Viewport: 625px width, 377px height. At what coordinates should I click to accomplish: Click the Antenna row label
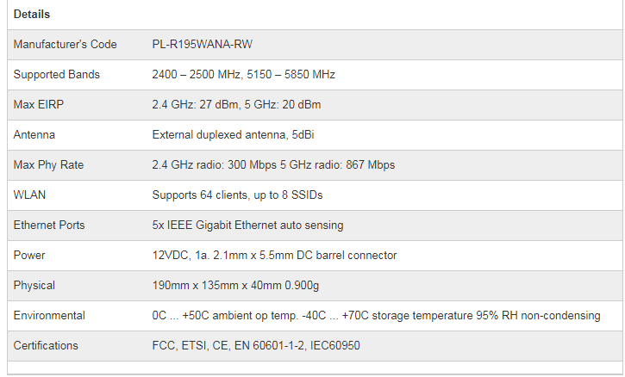pos(34,135)
